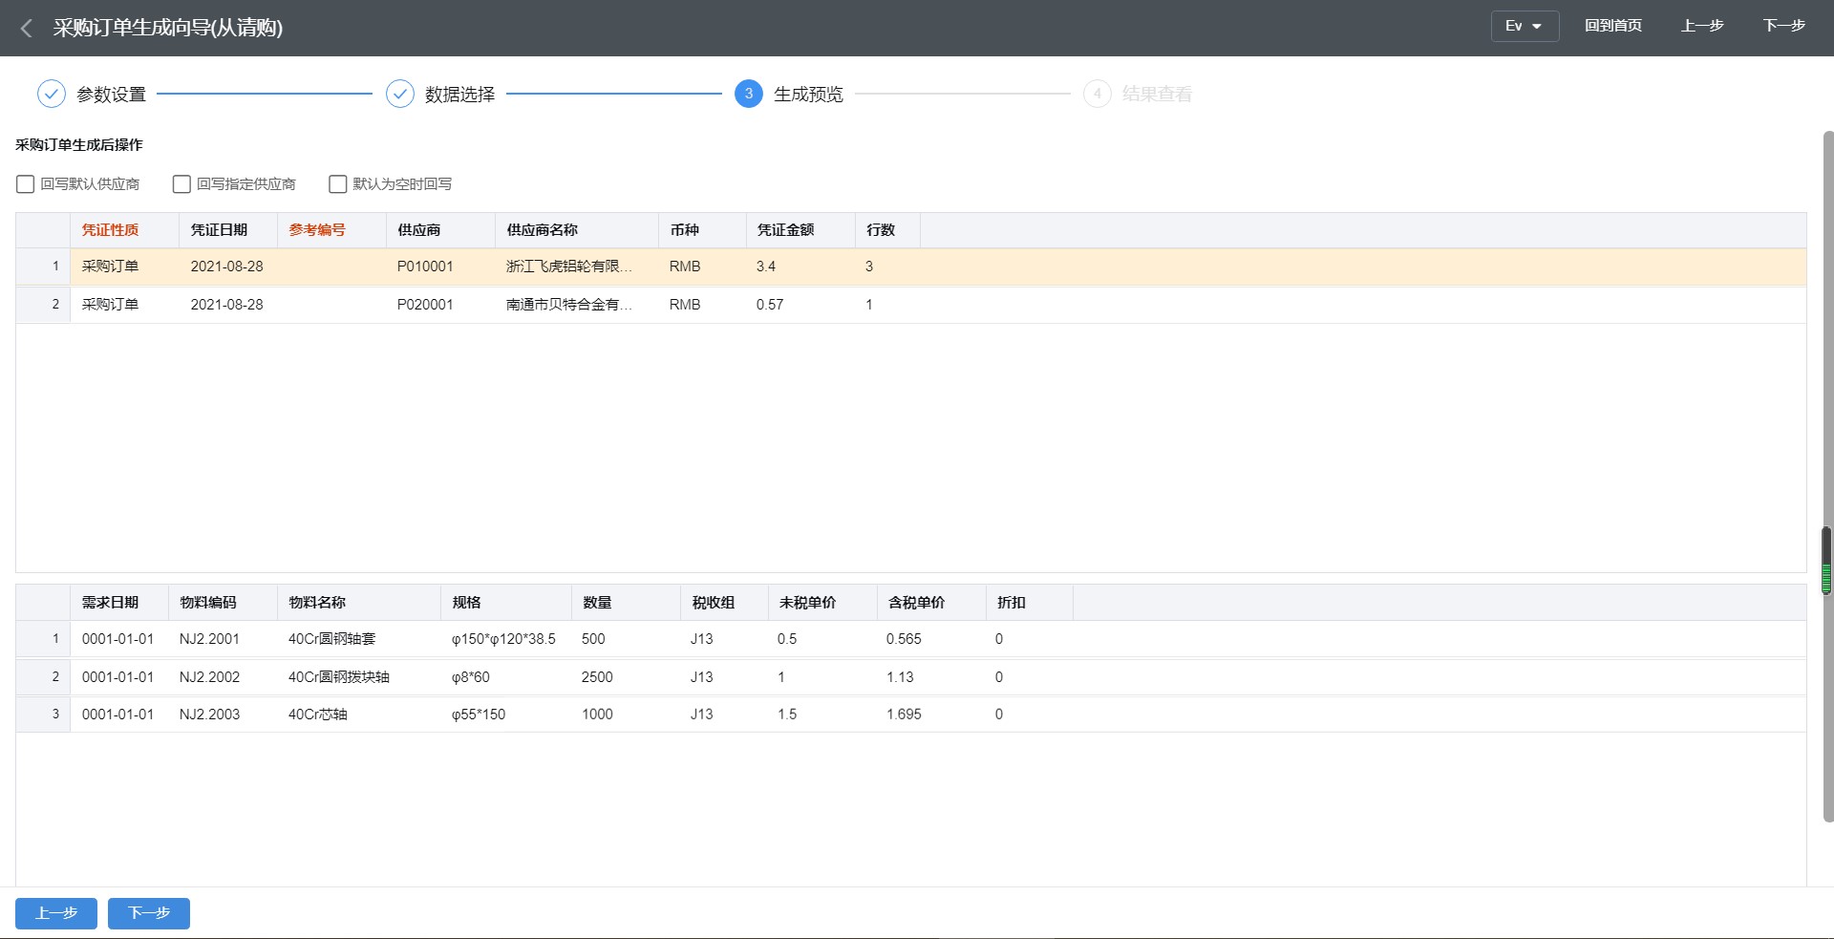
Task: Select supplier cell P020001
Action: click(425, 305)
